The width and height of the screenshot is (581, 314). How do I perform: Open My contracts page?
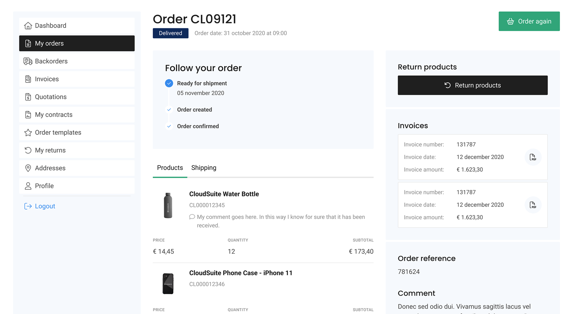[54, 115]
